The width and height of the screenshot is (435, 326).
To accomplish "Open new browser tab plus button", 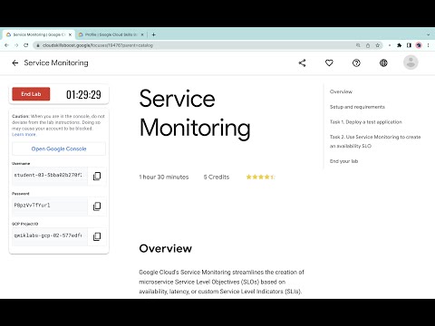I will [x=153, y=34].
